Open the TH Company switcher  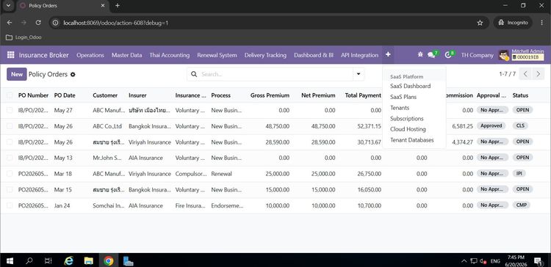(x=478, y=55)
